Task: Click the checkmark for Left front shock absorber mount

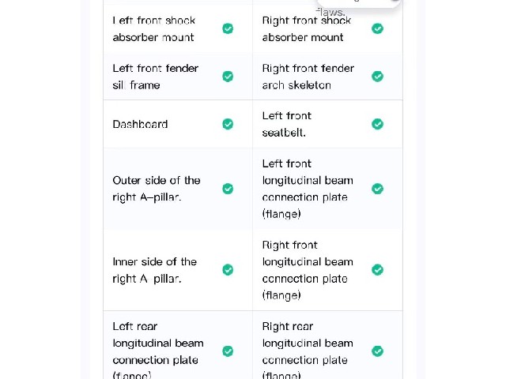Action: 228,28
